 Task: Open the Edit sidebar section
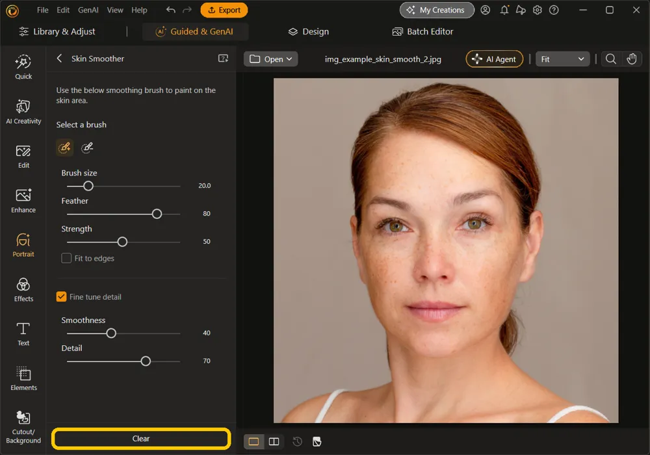[x=23, y=157]
